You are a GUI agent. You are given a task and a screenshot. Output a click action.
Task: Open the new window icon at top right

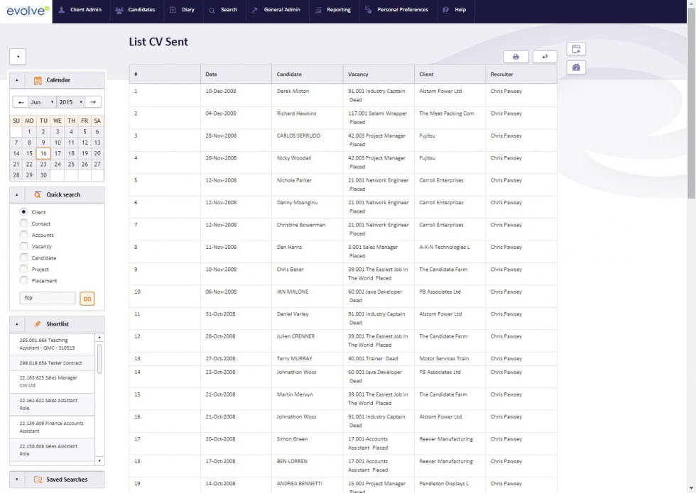click(x=577, y=48)
